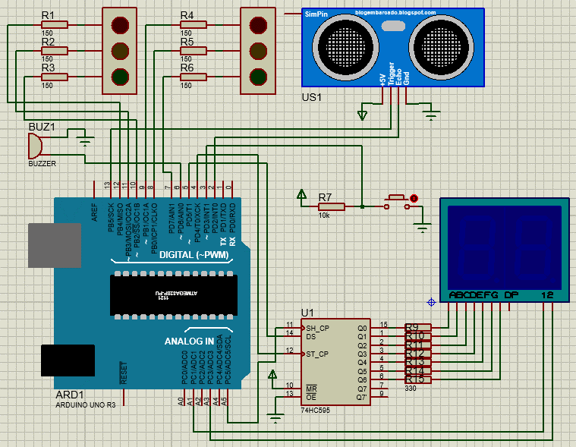
Task: Select resistor R9 near shift register
Action: [417, 327]
